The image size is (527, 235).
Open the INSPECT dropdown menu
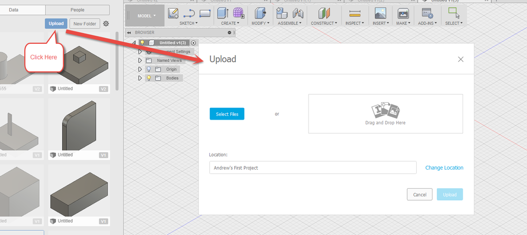tap(354, 23)
